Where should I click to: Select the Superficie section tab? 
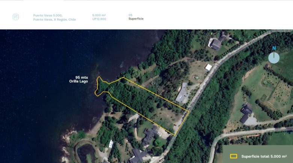click(136, 19)
